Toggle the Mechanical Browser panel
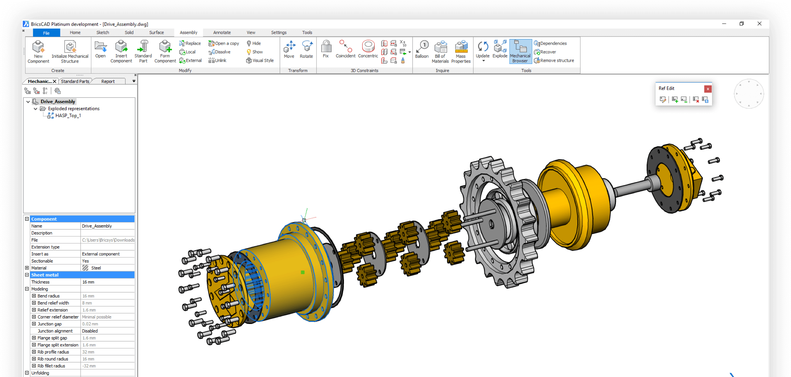This screenshot has width=791, height=377. click(520, 51)
